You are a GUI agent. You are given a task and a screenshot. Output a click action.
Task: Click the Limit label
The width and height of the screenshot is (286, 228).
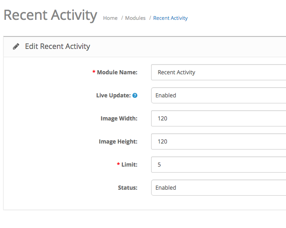coord(129,165)
